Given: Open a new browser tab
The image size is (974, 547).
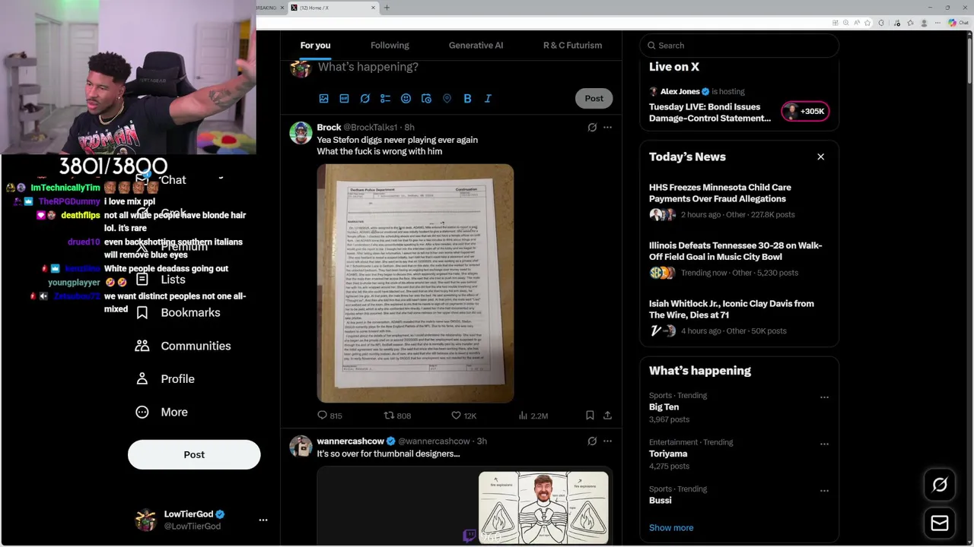Looking at the screenshot, I should pos(387,8).
